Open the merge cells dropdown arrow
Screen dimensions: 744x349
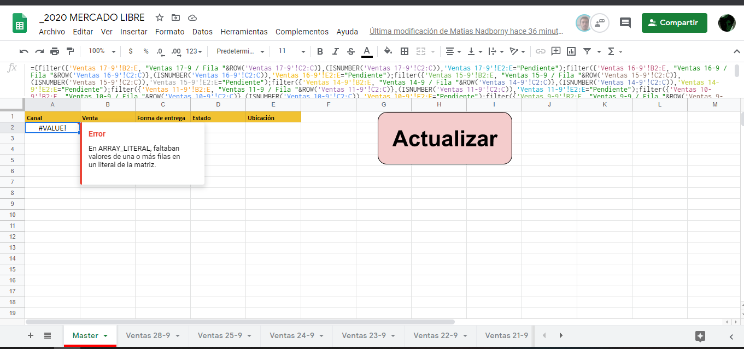click(433, 51)
